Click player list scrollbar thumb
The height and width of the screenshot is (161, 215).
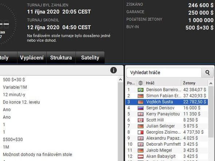[211, 112]
